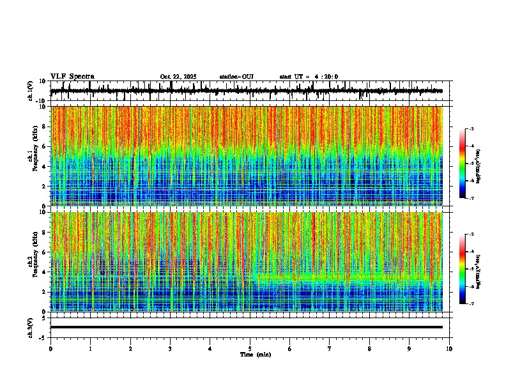Click the "6" kHz tick of ch.2 spectrogram
This screenshot has height=391, width=506.
click(x=45, y=252)
